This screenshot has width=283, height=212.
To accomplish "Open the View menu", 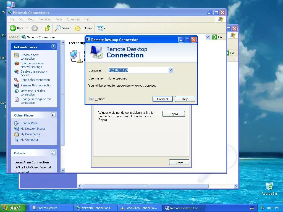I will pos(31,19).
